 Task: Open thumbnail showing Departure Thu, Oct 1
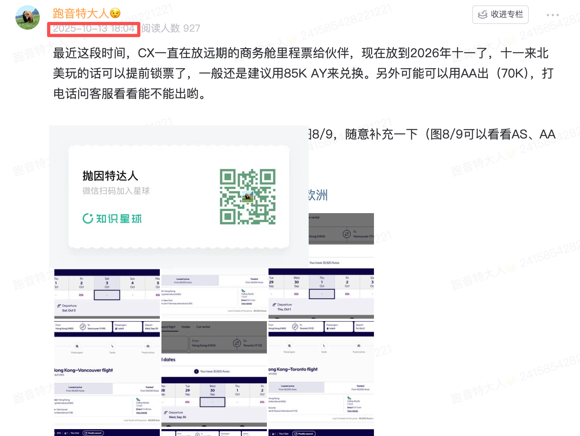coord(321,294)
